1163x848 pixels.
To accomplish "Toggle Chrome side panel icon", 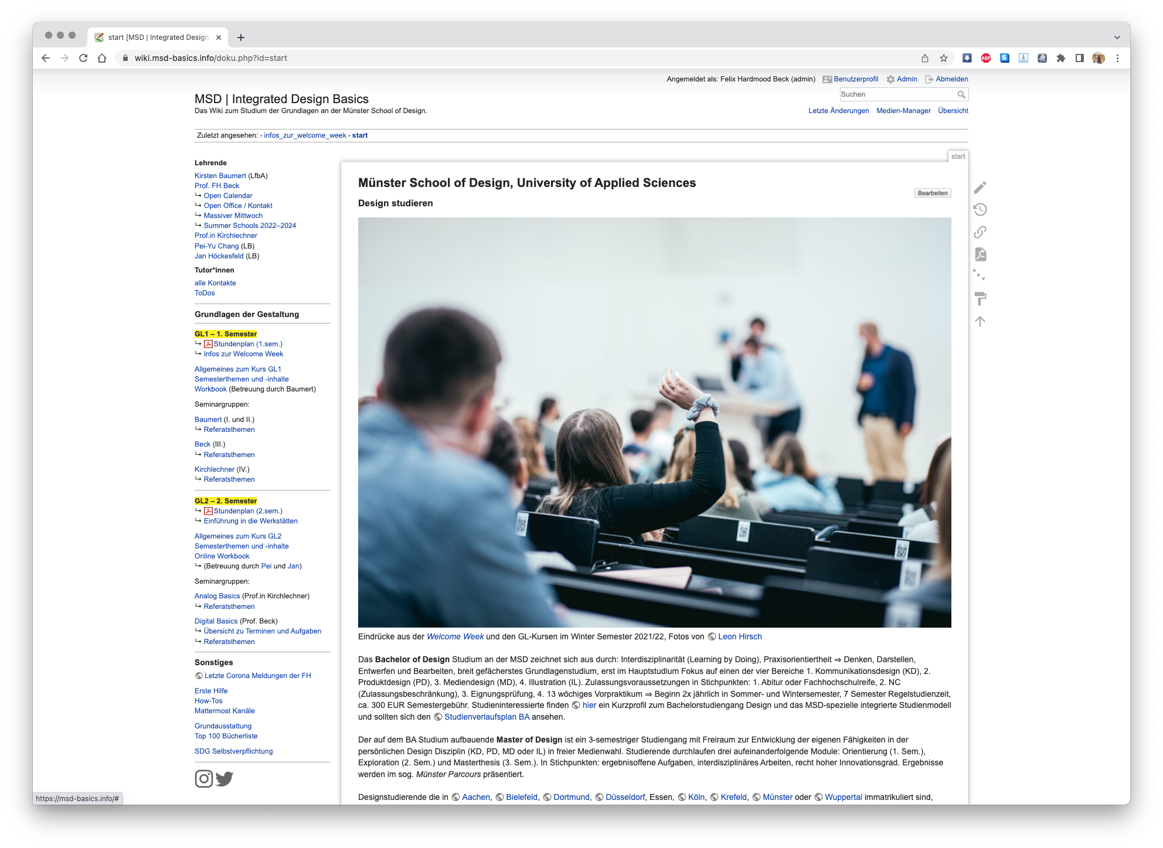I will [1080, 58].
